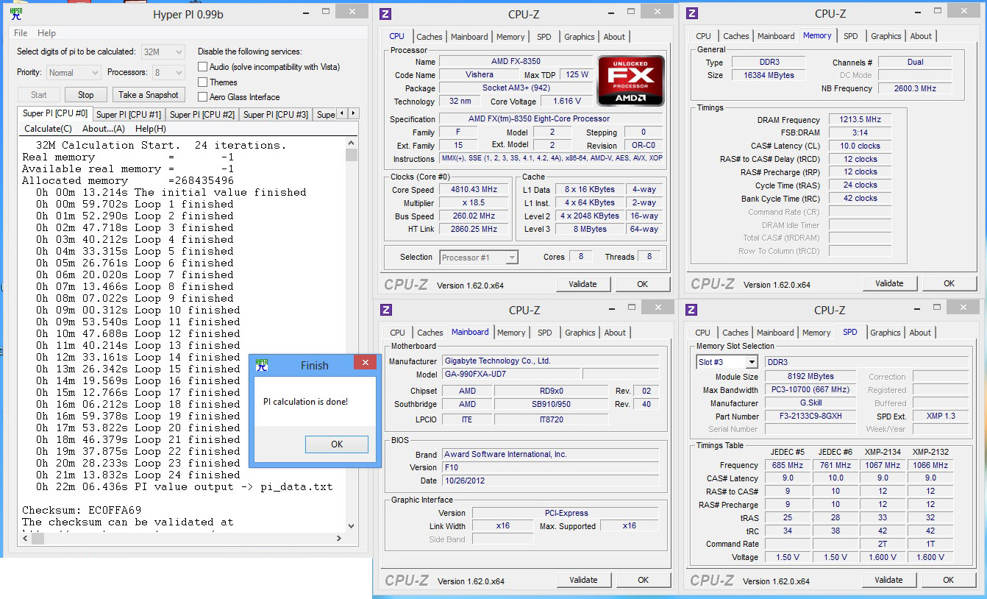Open Graphics tab in CPU-Z Processor window

[580, 37]
